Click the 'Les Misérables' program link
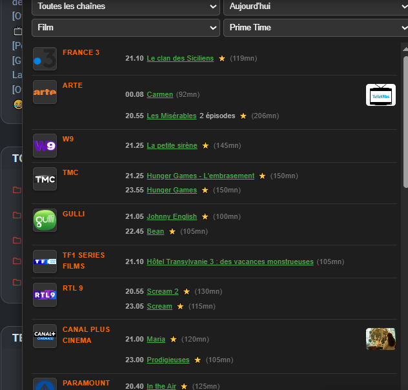The image size is (408, 390). tap(171, 116)
